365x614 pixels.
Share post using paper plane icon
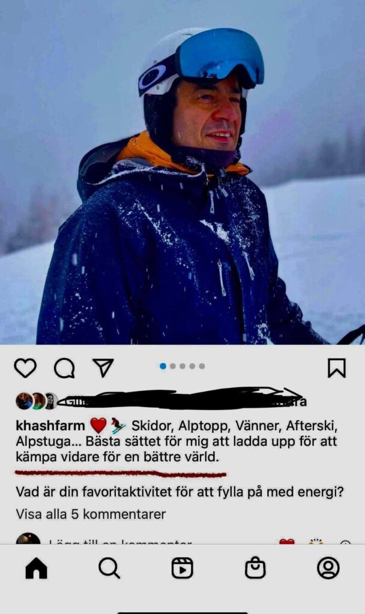pos(103,368)
